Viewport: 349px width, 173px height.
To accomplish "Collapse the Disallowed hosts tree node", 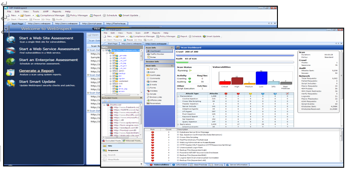I will [x=104, y=105].
